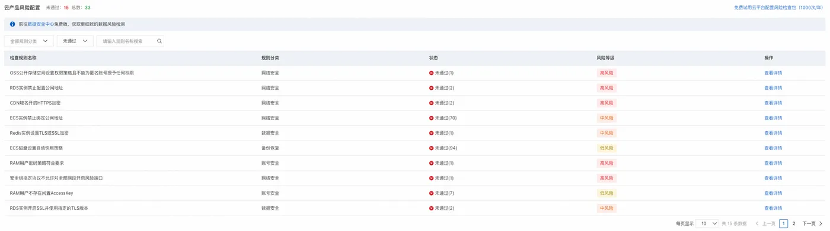The width and height of the screenshot is (830, 231).
Task: Click the 低风险 tag on ECS磁盘 snapshot row
Action: 606,148
